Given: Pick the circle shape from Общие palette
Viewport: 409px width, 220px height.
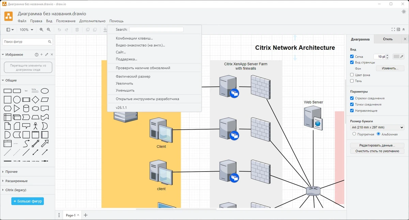Looking at the screenshot, I should [x=17, y=100].
